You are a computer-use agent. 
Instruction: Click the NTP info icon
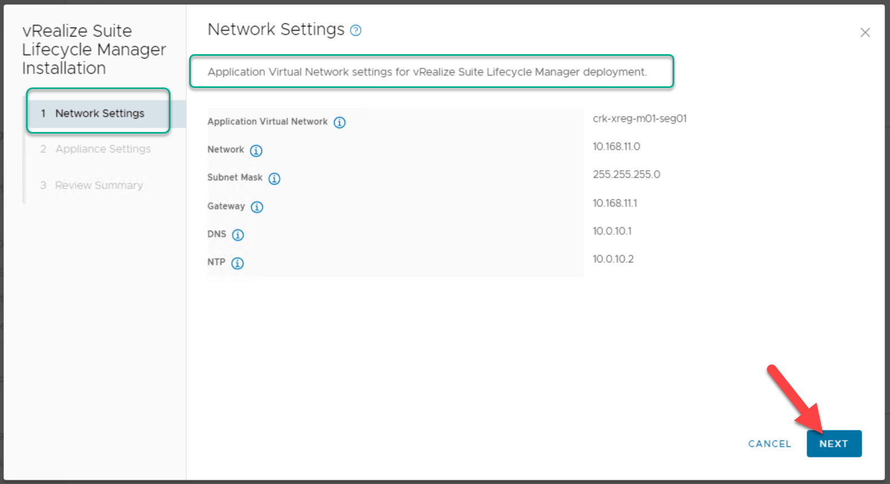point(238,263)
